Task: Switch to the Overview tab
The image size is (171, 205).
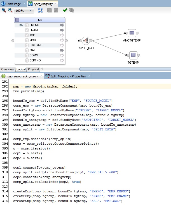Action: [x=8, y=69]
